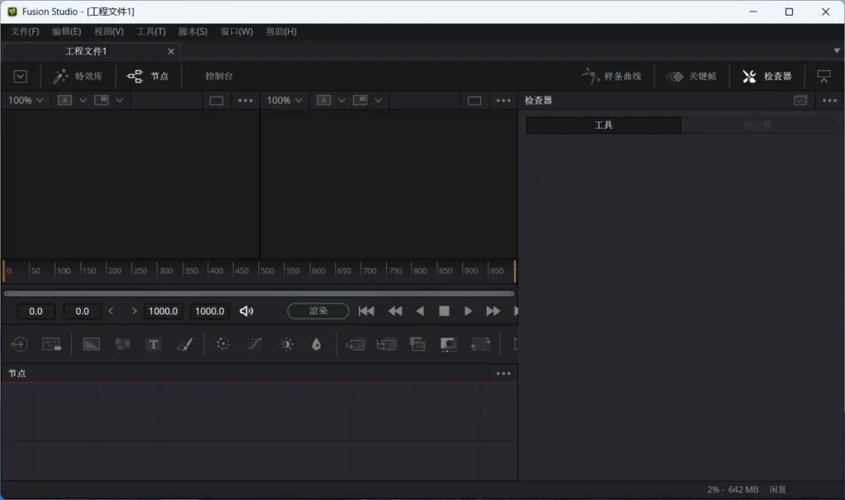Expand the tab list arrow at far right
This screenshot has height=500, width=845.
point(837,50)
